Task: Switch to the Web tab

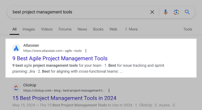Action: tap(113, 29)
